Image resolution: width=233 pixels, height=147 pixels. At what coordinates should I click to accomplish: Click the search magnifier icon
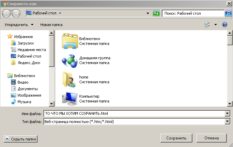point(228,13)
